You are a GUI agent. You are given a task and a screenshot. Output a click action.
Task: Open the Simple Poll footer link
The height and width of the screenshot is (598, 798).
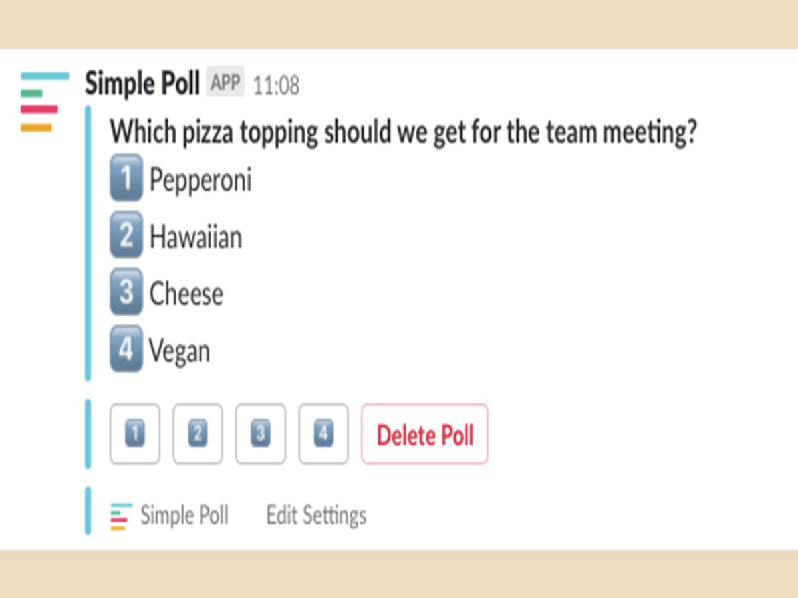coord(184,515)
